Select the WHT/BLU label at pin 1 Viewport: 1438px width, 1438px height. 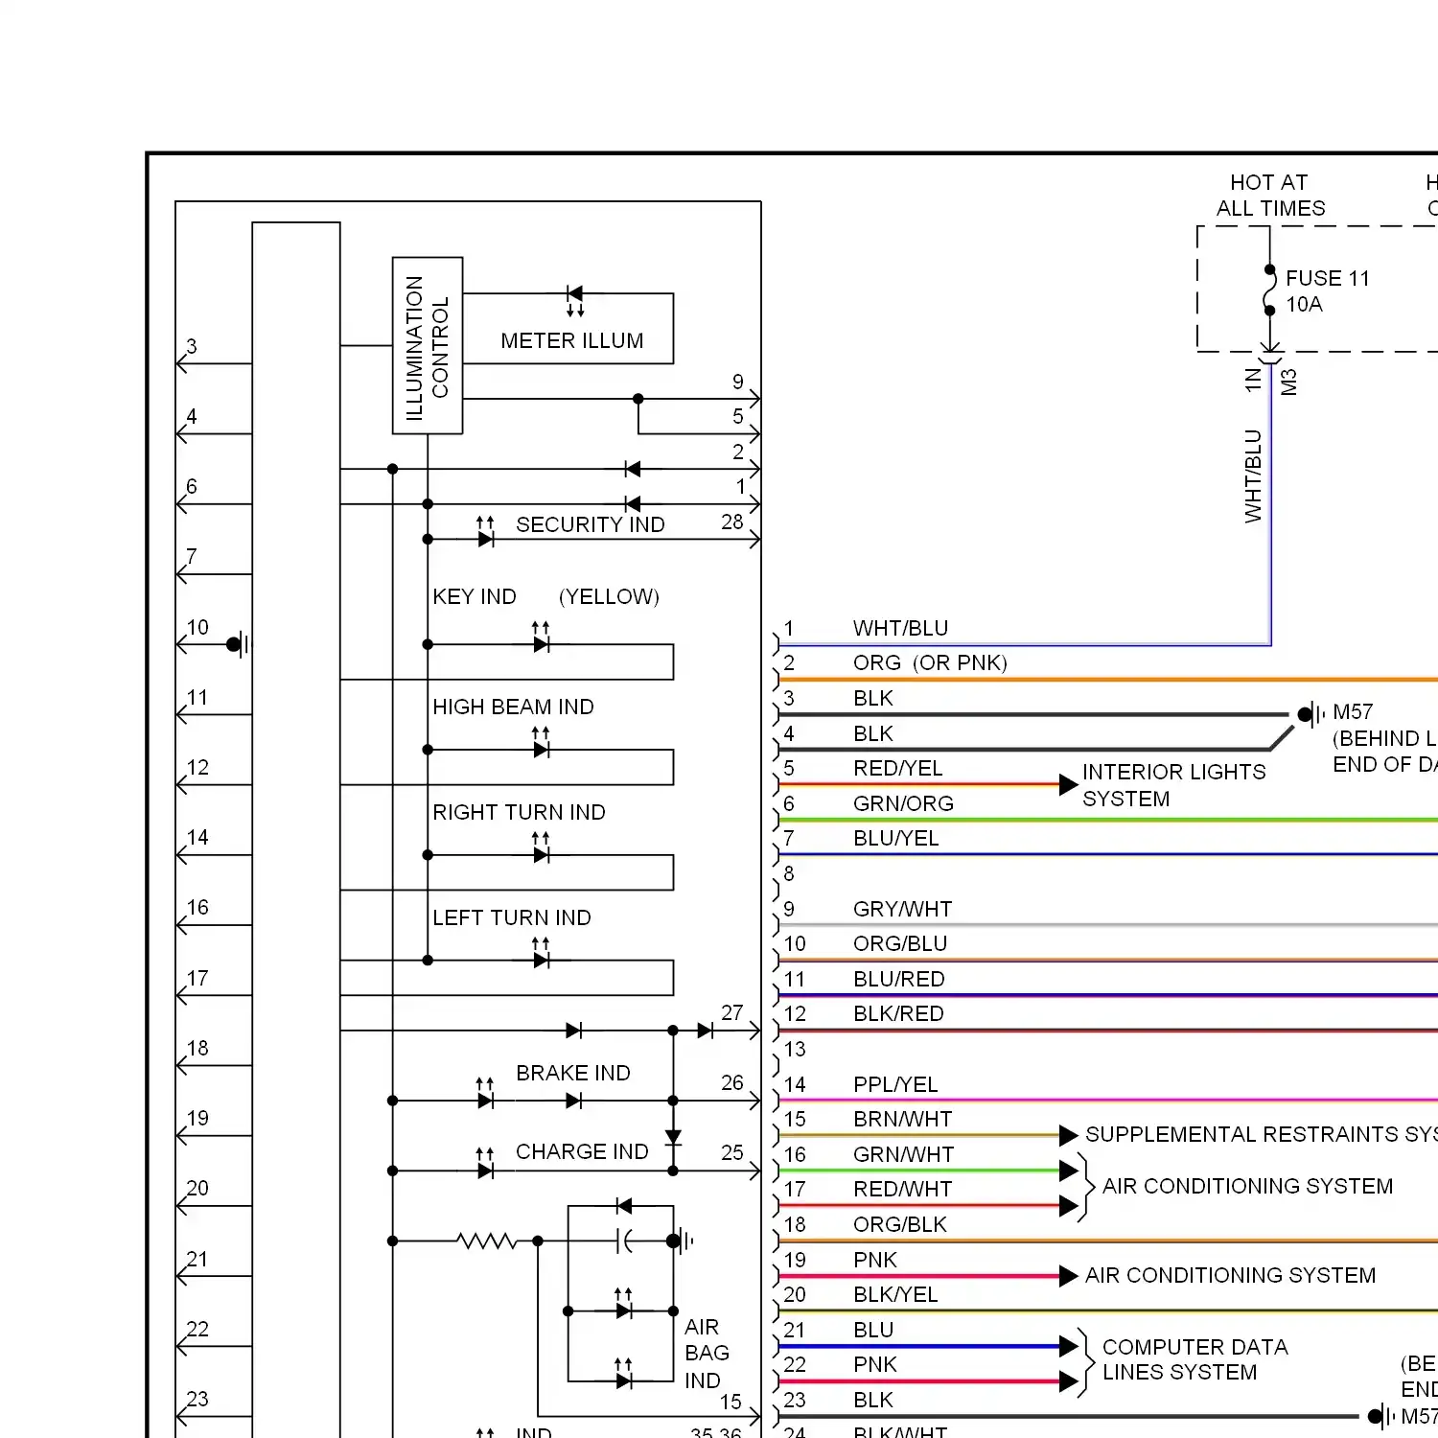901,628
